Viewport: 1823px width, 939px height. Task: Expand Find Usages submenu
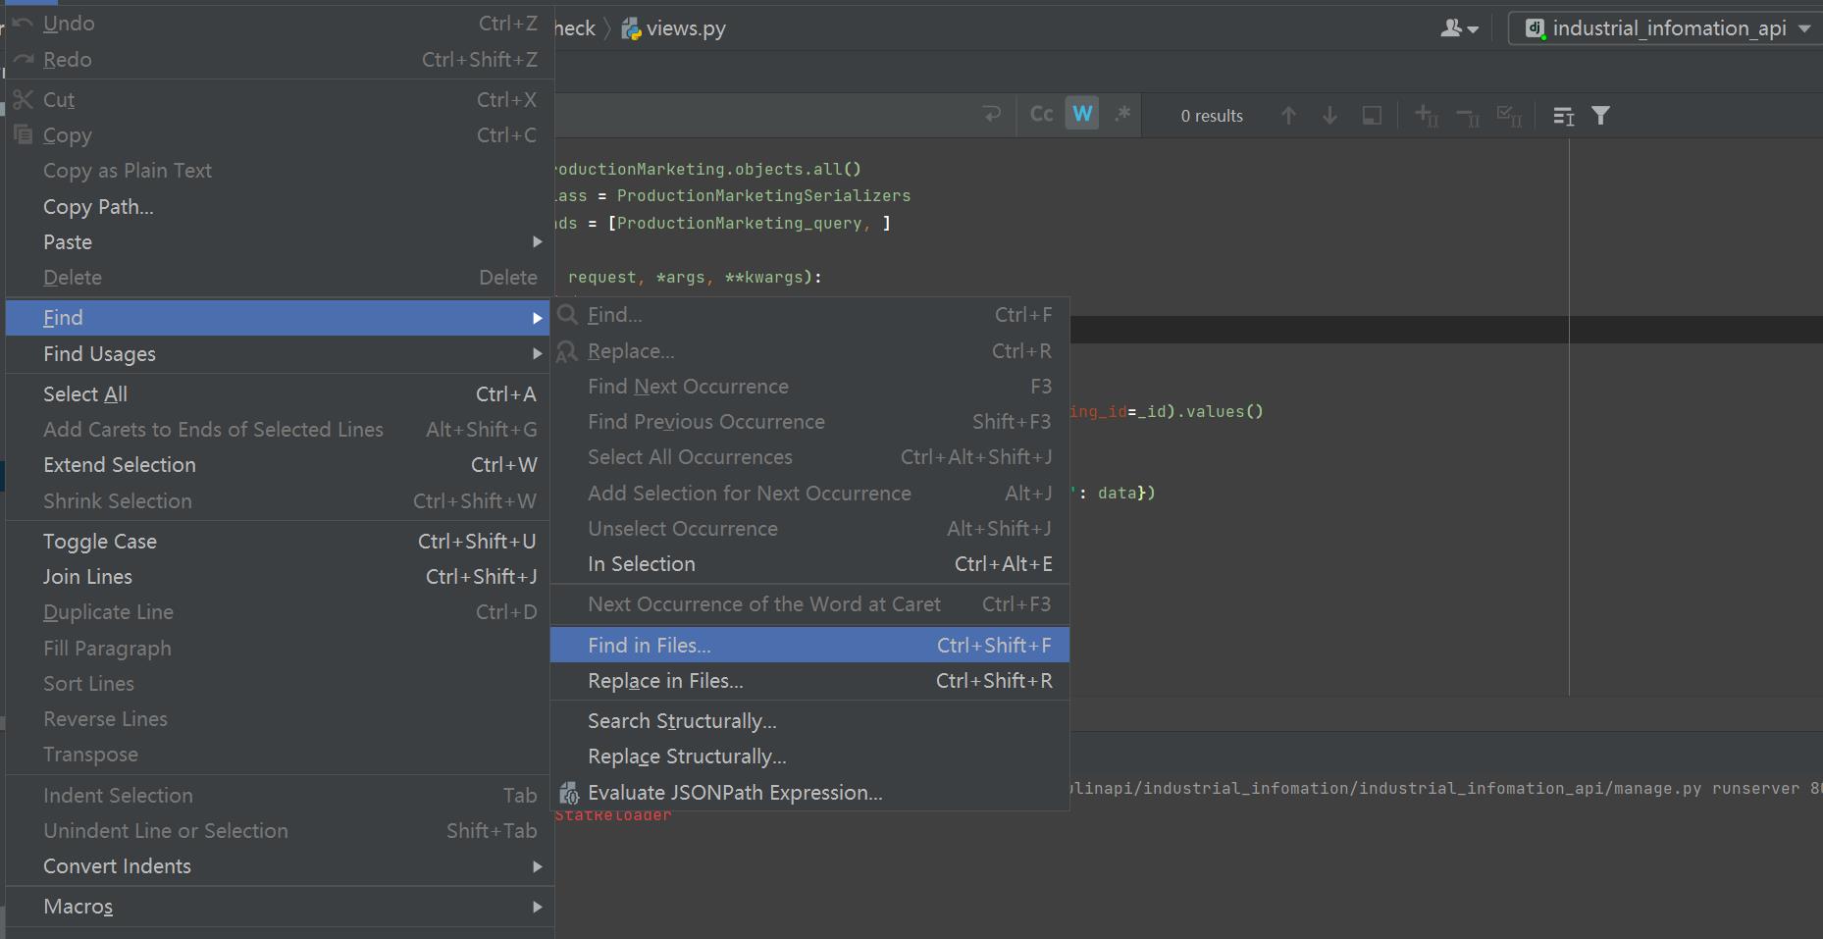click(x=277, y=354)
